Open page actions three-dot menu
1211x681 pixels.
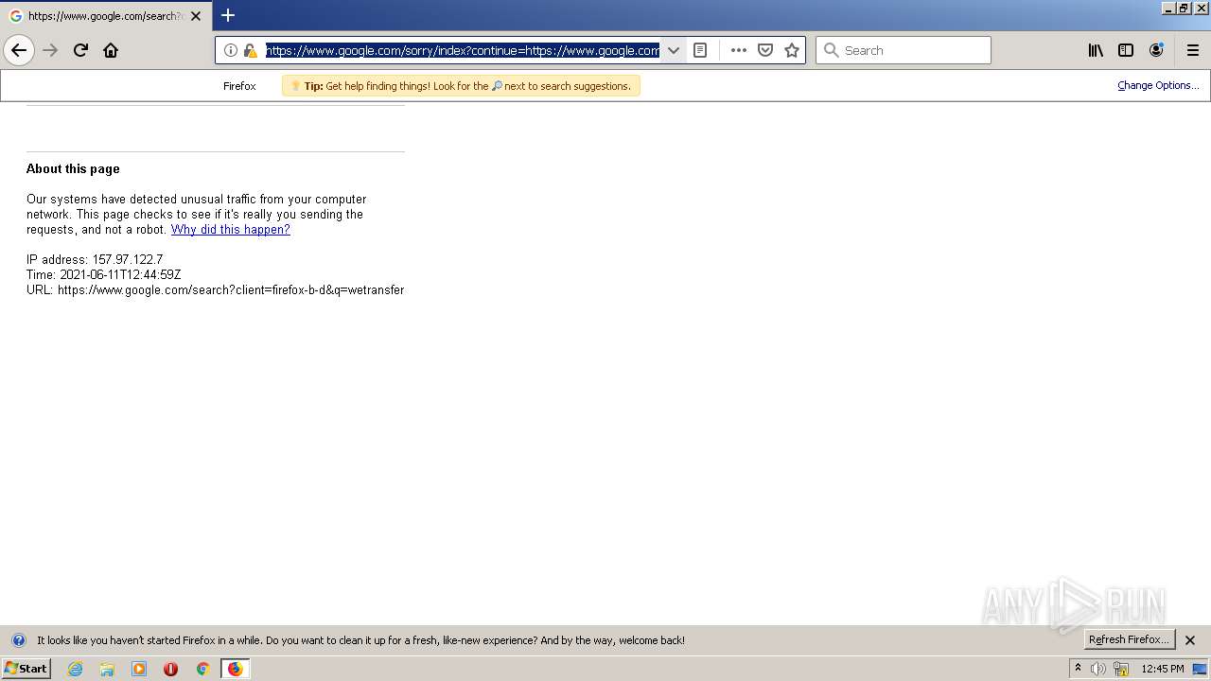[x=739, y=50]
